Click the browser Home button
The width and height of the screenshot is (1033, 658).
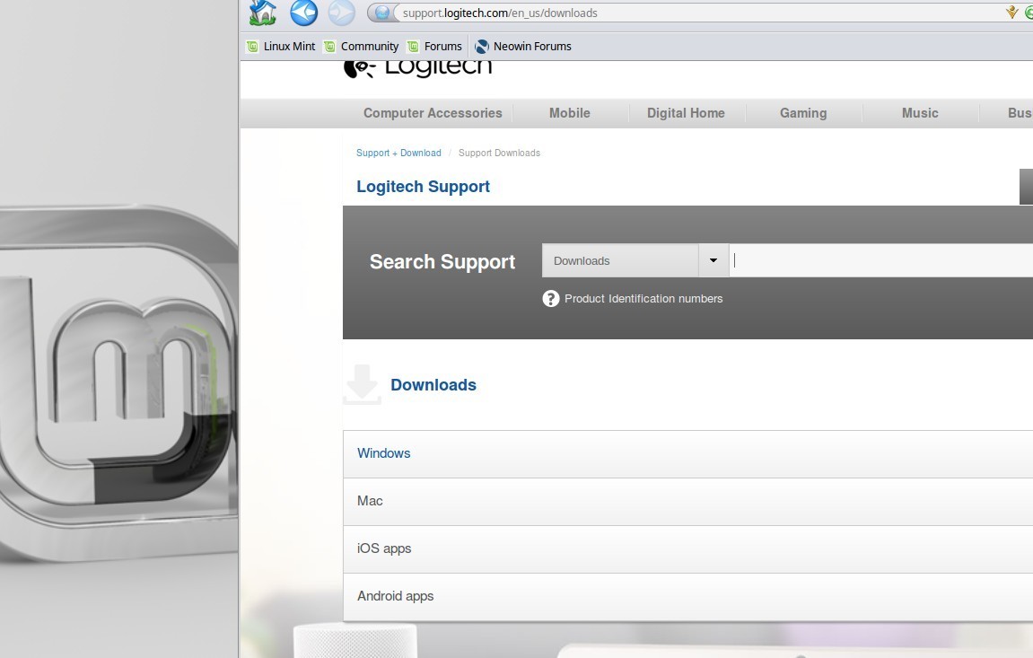click(262, 13)
